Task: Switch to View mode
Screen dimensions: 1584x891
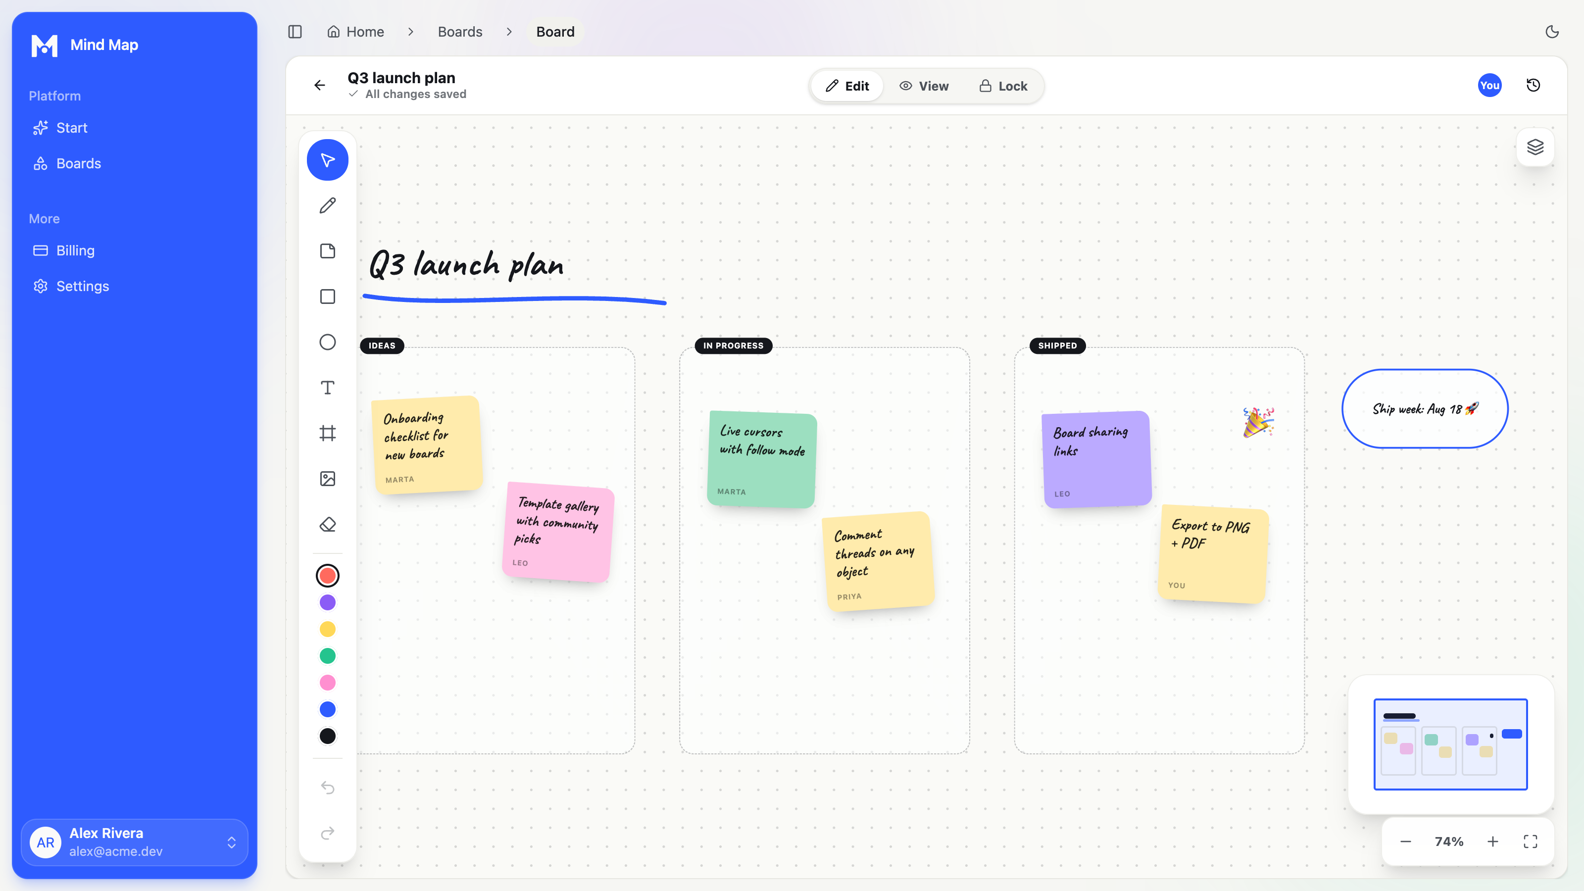Action: 924,86
